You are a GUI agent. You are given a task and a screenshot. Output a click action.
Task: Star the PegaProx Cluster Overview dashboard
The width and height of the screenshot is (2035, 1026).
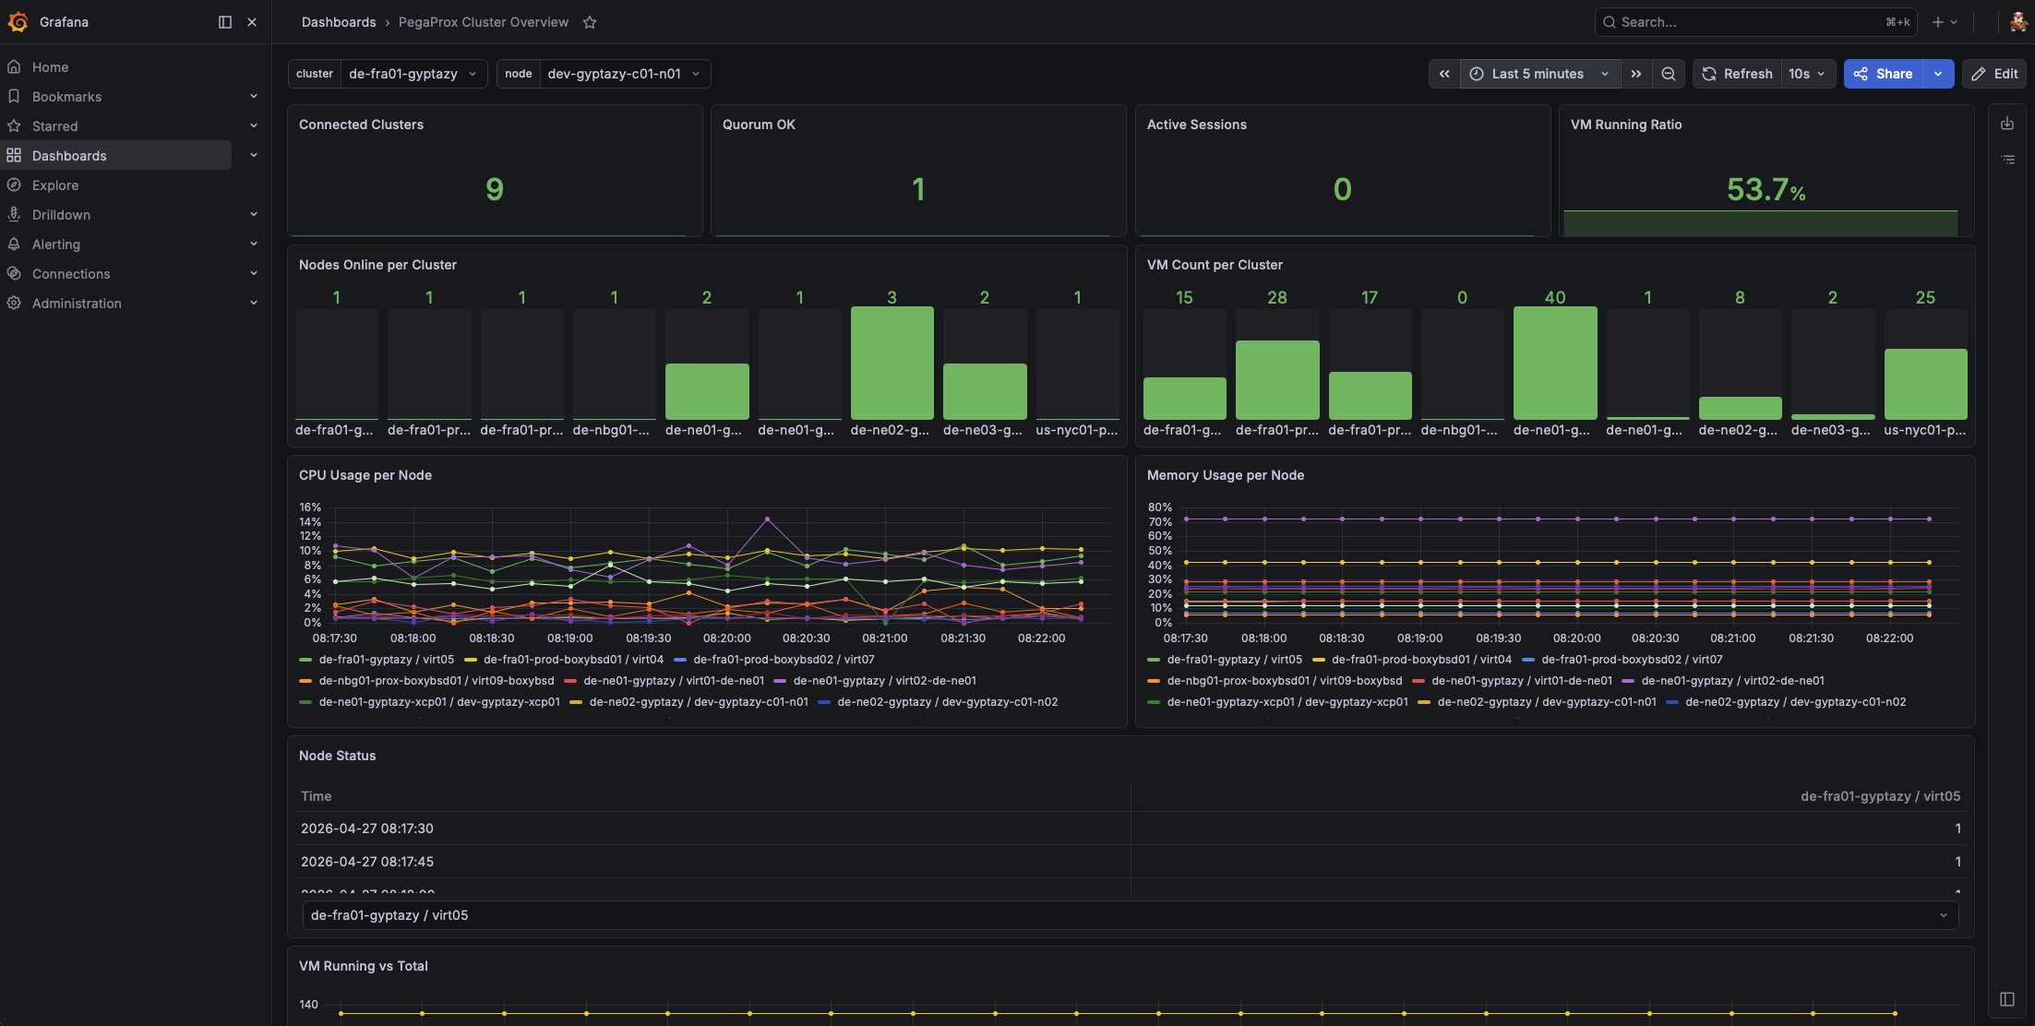pos(590,22)
